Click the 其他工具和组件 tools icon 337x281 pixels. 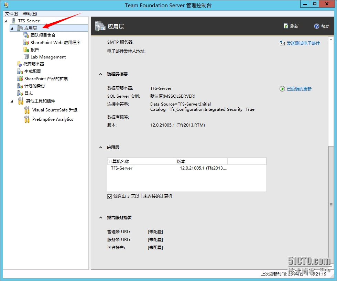21,101
